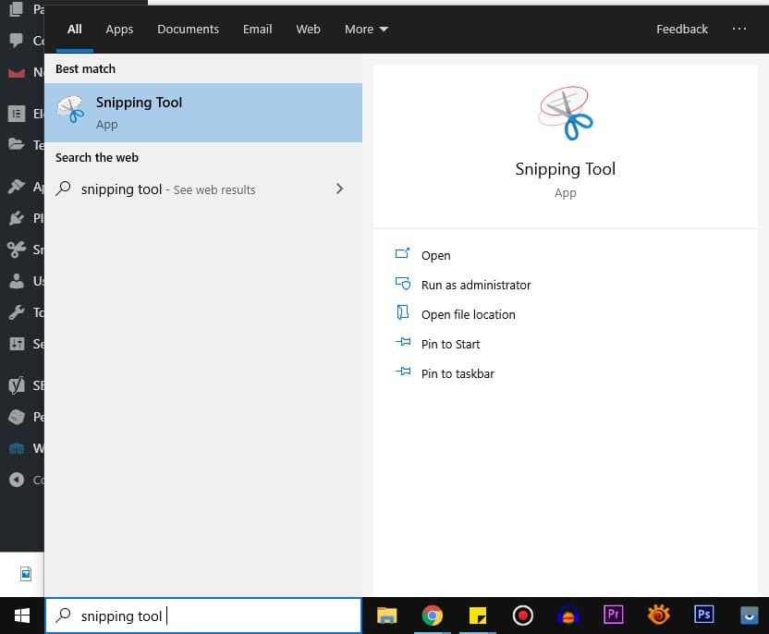
Task: Open Adobe Premiere Pro from the taskbar
Action: pos(613,615)
